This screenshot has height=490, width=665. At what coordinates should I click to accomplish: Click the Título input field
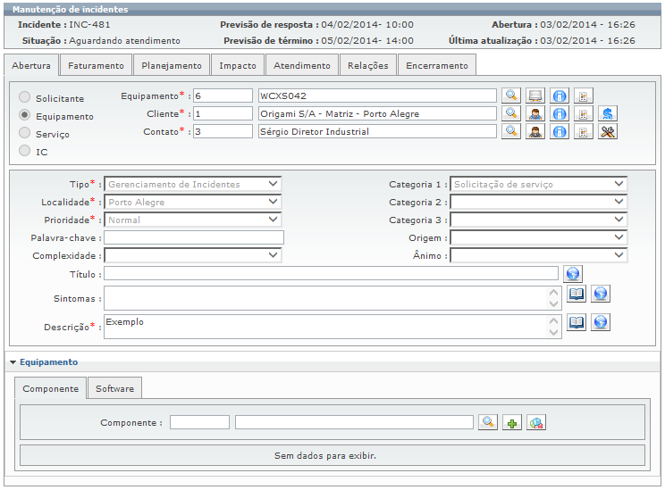click(x=332, y=273)
